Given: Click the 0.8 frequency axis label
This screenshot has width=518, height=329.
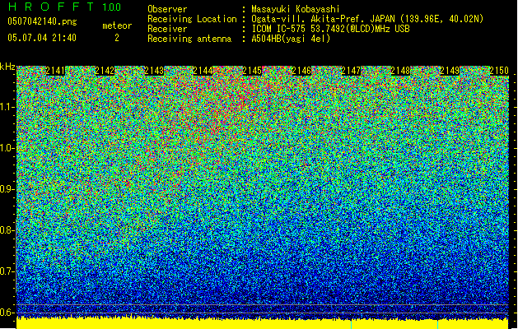Looking at the screenshot, I should [x=7, y=230].
